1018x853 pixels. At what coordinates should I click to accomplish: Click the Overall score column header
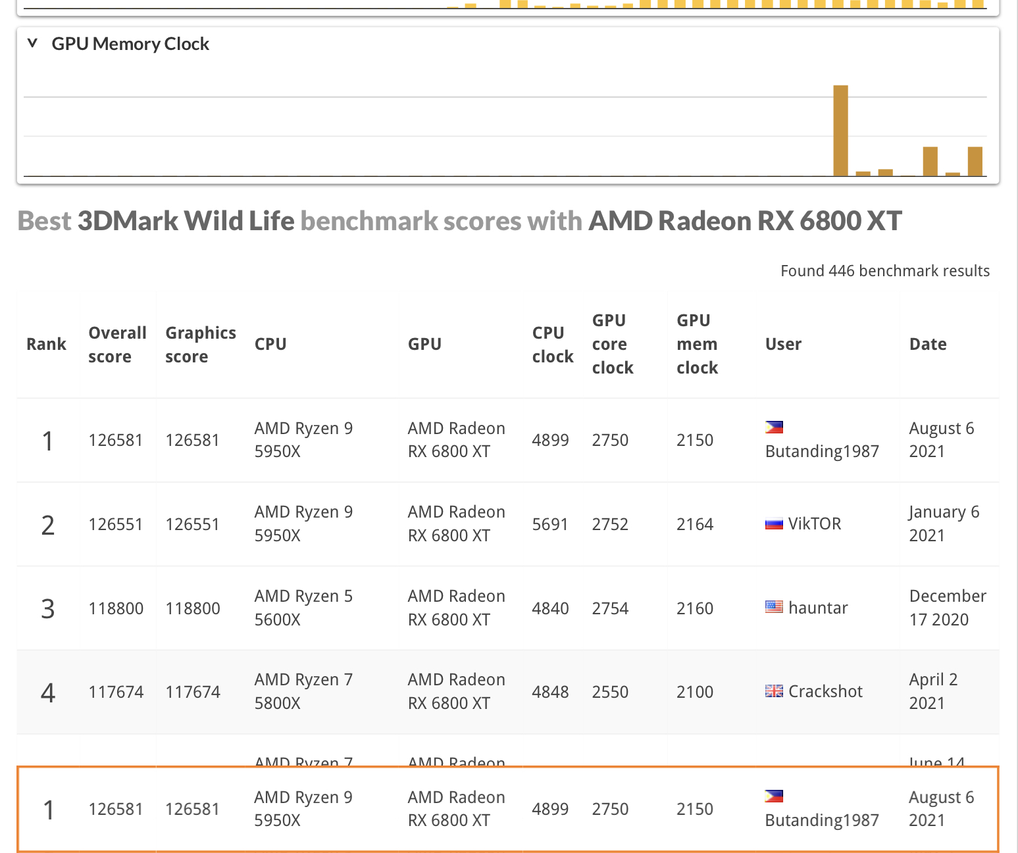(117, 345)
